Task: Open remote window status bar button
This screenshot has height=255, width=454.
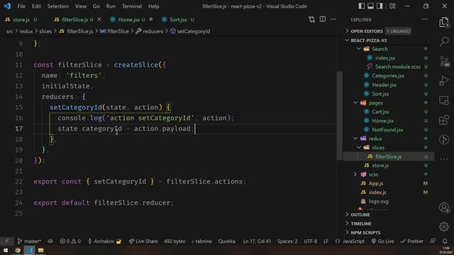Action: tap(6, 241)
